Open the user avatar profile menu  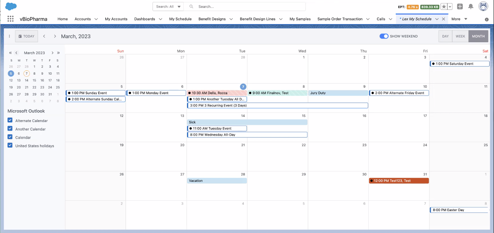click(483, 7)
